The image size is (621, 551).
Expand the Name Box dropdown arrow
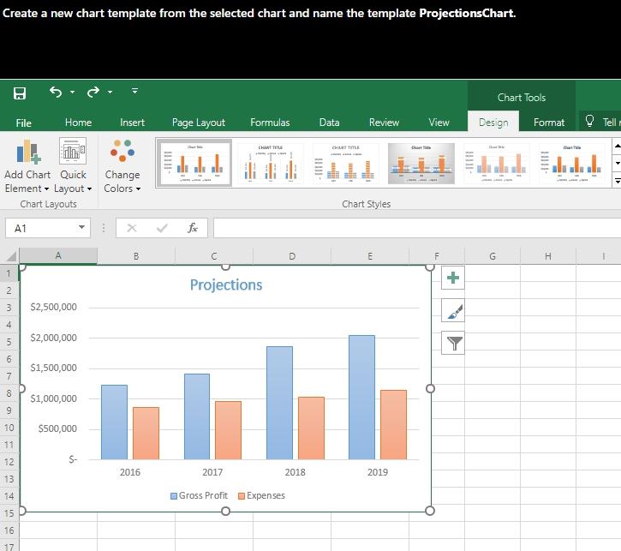[x=82, y=228]
